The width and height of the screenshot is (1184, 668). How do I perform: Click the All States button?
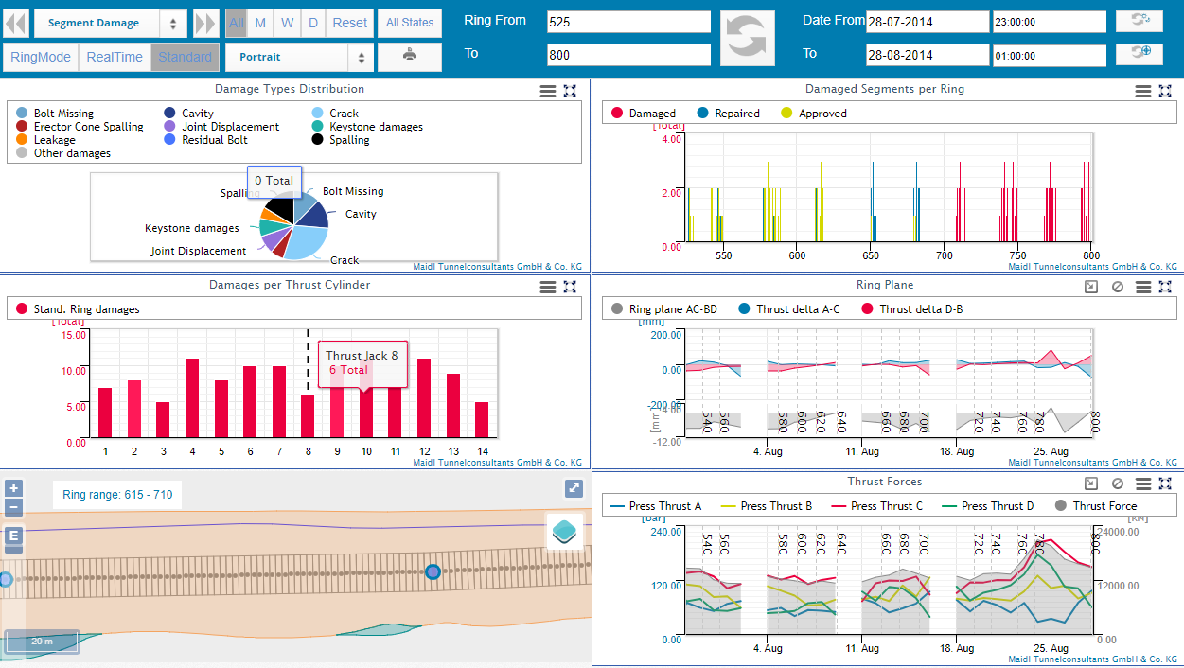[x=409, y=23]
